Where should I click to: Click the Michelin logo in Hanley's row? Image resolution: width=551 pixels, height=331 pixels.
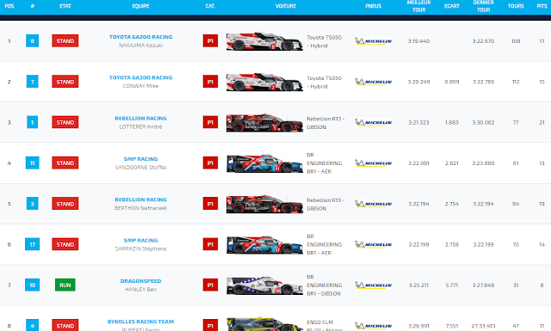point(373,285)
